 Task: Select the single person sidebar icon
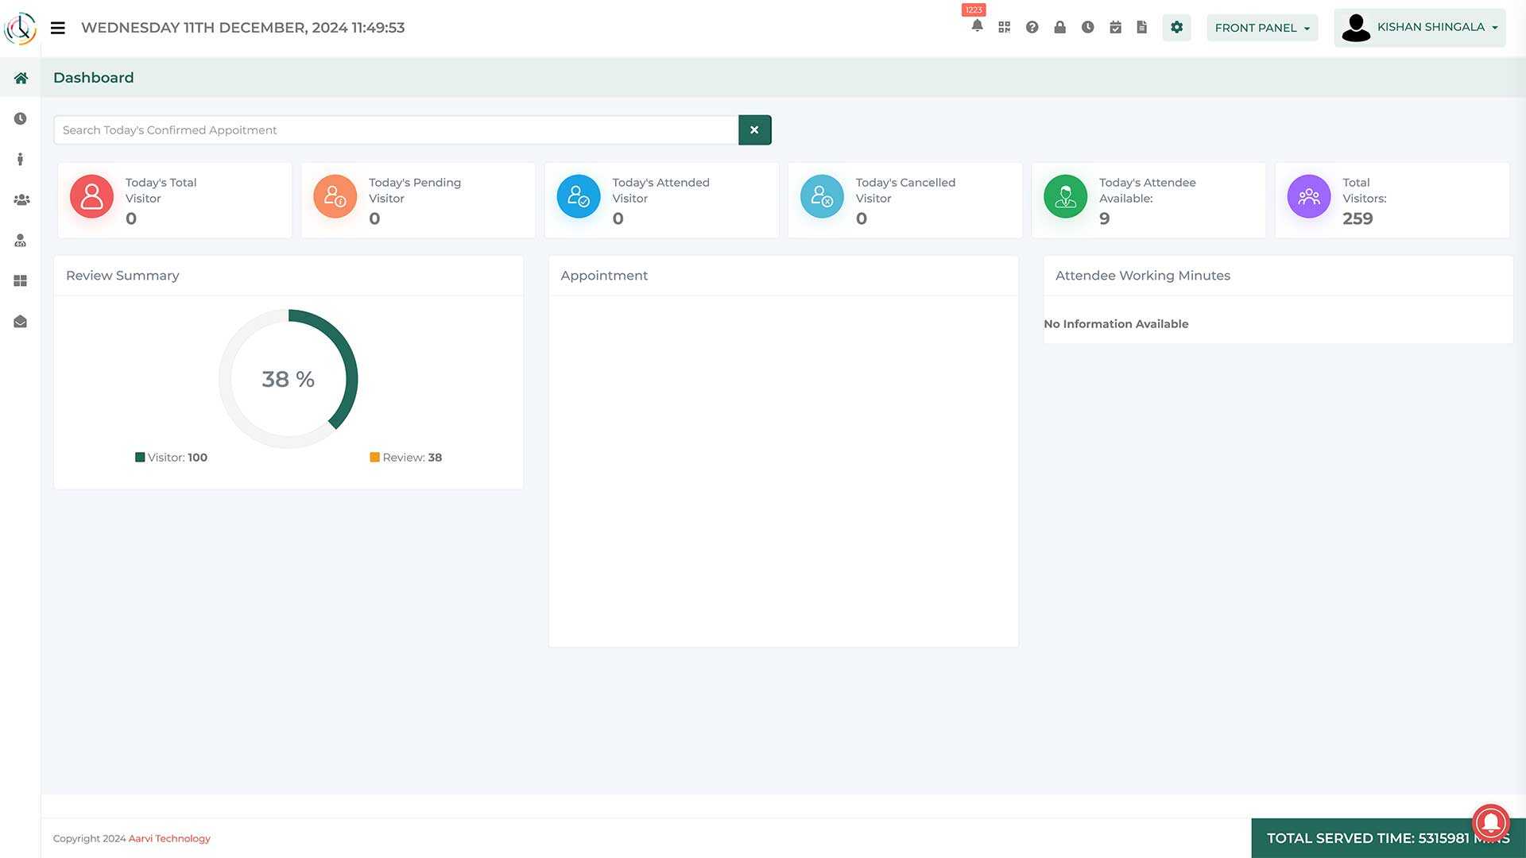click(x=21, y=159)
